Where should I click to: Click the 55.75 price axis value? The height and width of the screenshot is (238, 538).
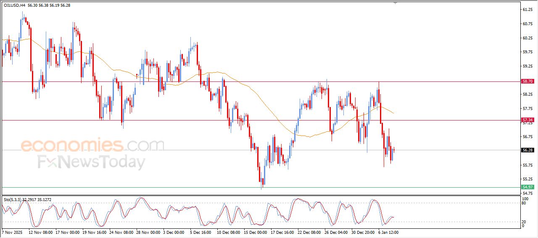coord(527,165)
